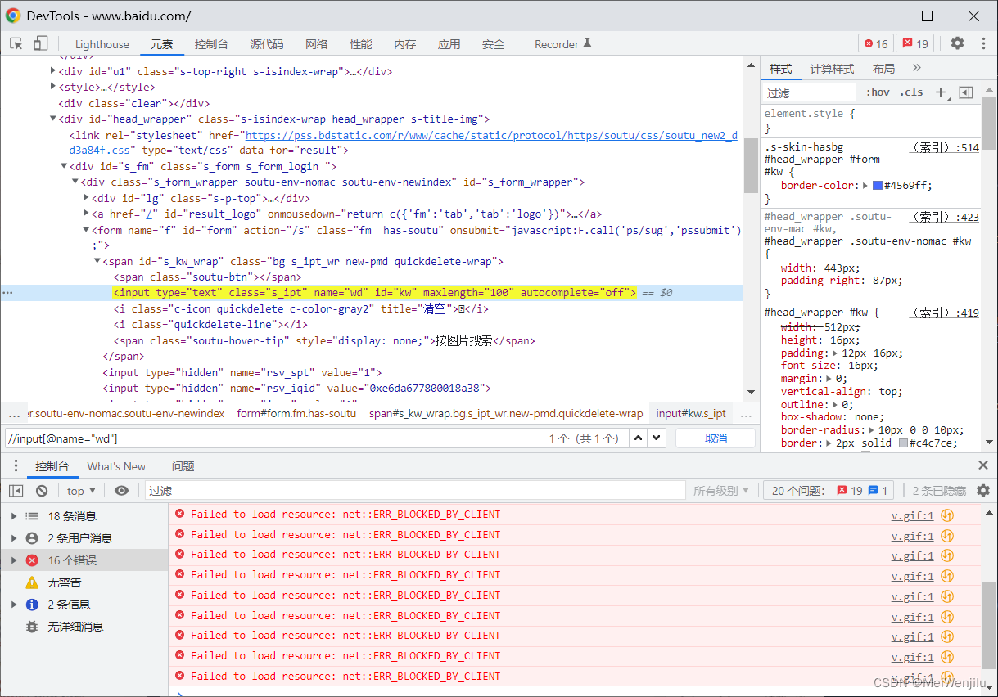Click the styles filter 过滤 field
The image size is (998, 697).
(809, 92)
